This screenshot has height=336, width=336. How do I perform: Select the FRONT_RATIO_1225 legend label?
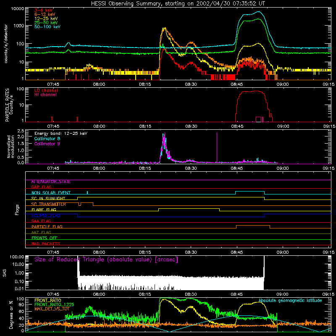[54, 304]
